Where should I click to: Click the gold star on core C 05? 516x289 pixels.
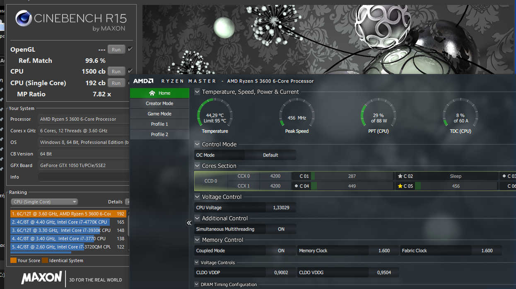click(x=400, y=186)
